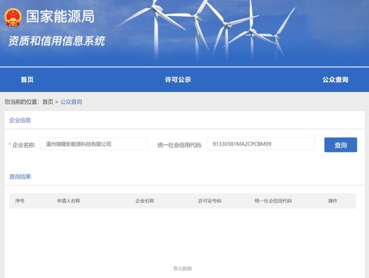
Task: Click the 统一社会信用代码 input field
Action: 260,144
